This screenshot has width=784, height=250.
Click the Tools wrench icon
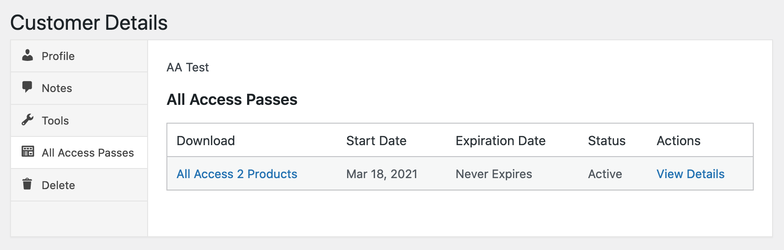(x=28, y=120)
